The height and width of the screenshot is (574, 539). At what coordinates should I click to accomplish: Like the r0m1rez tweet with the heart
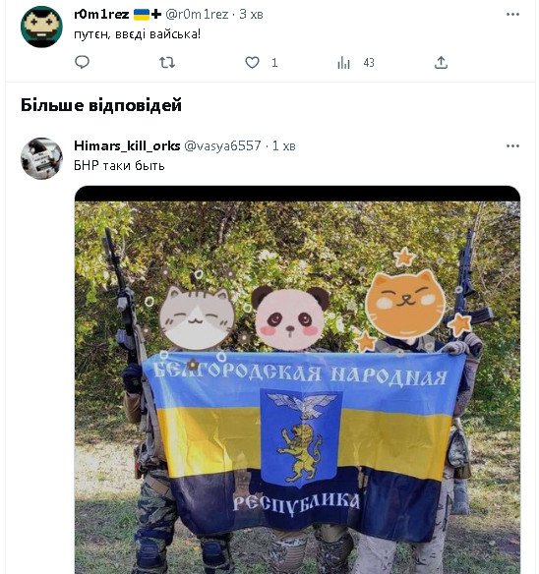click(x=252, y=63)
